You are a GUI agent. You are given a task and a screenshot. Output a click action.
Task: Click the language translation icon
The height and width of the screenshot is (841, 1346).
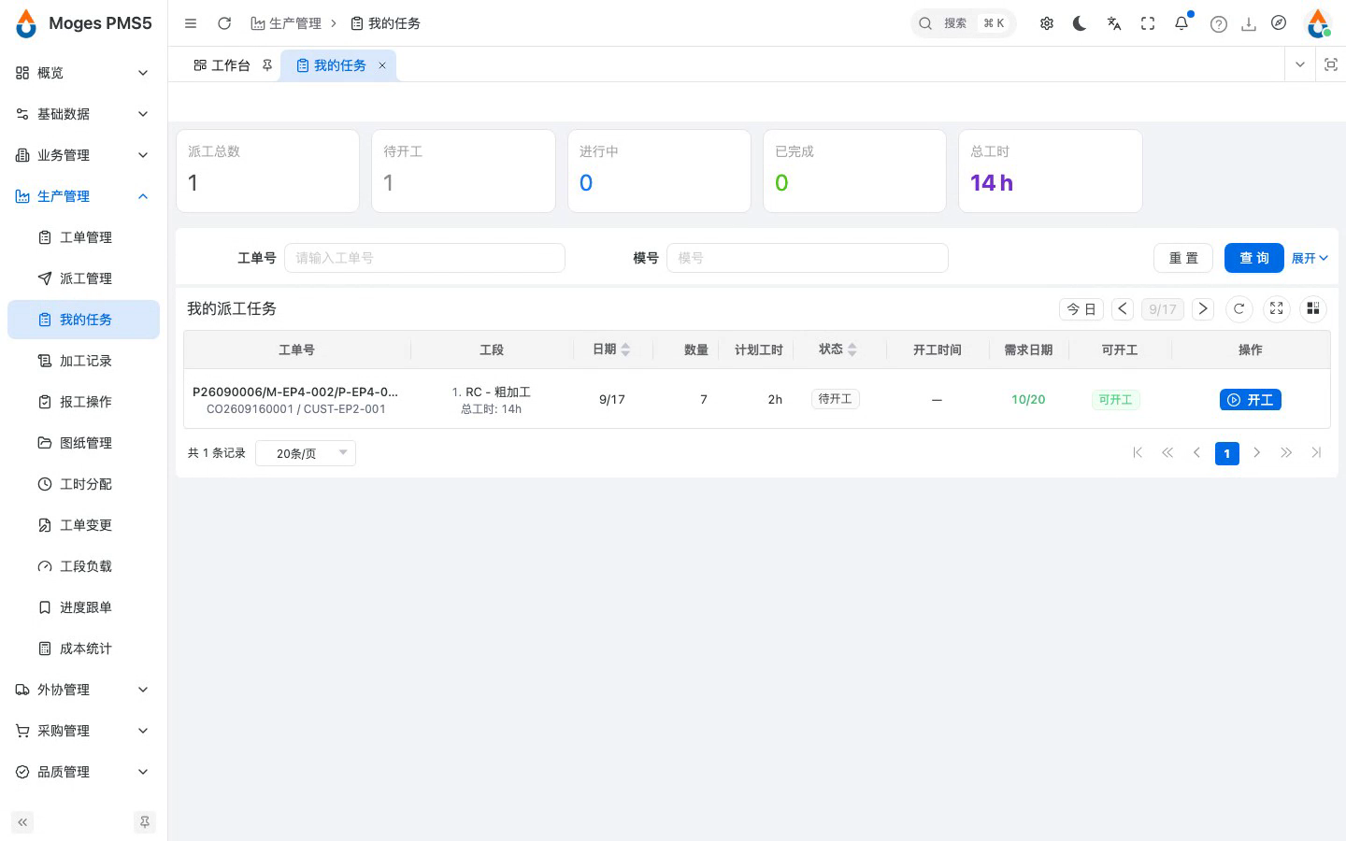click(x=1113, y=23)
